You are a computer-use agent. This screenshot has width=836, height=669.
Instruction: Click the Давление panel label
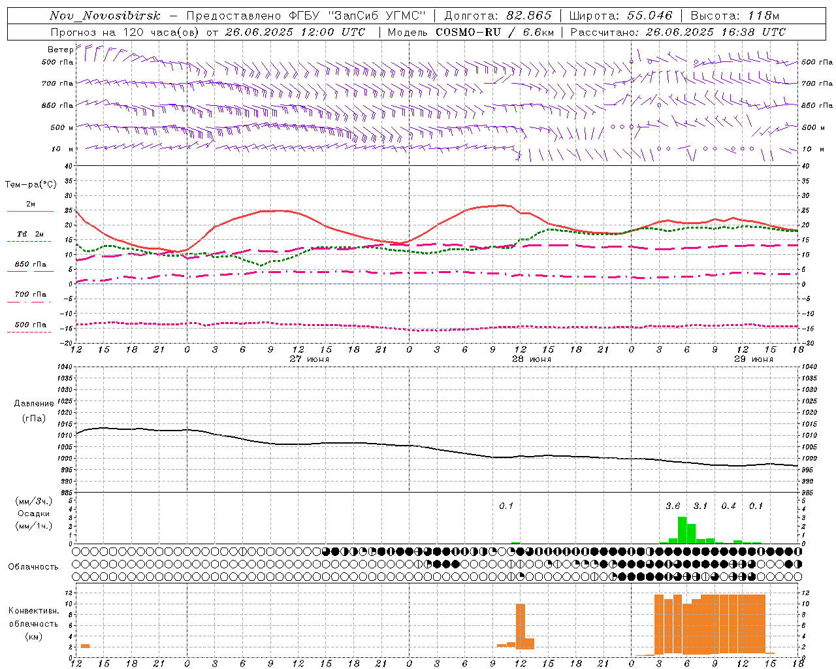[x=34, y=404]
